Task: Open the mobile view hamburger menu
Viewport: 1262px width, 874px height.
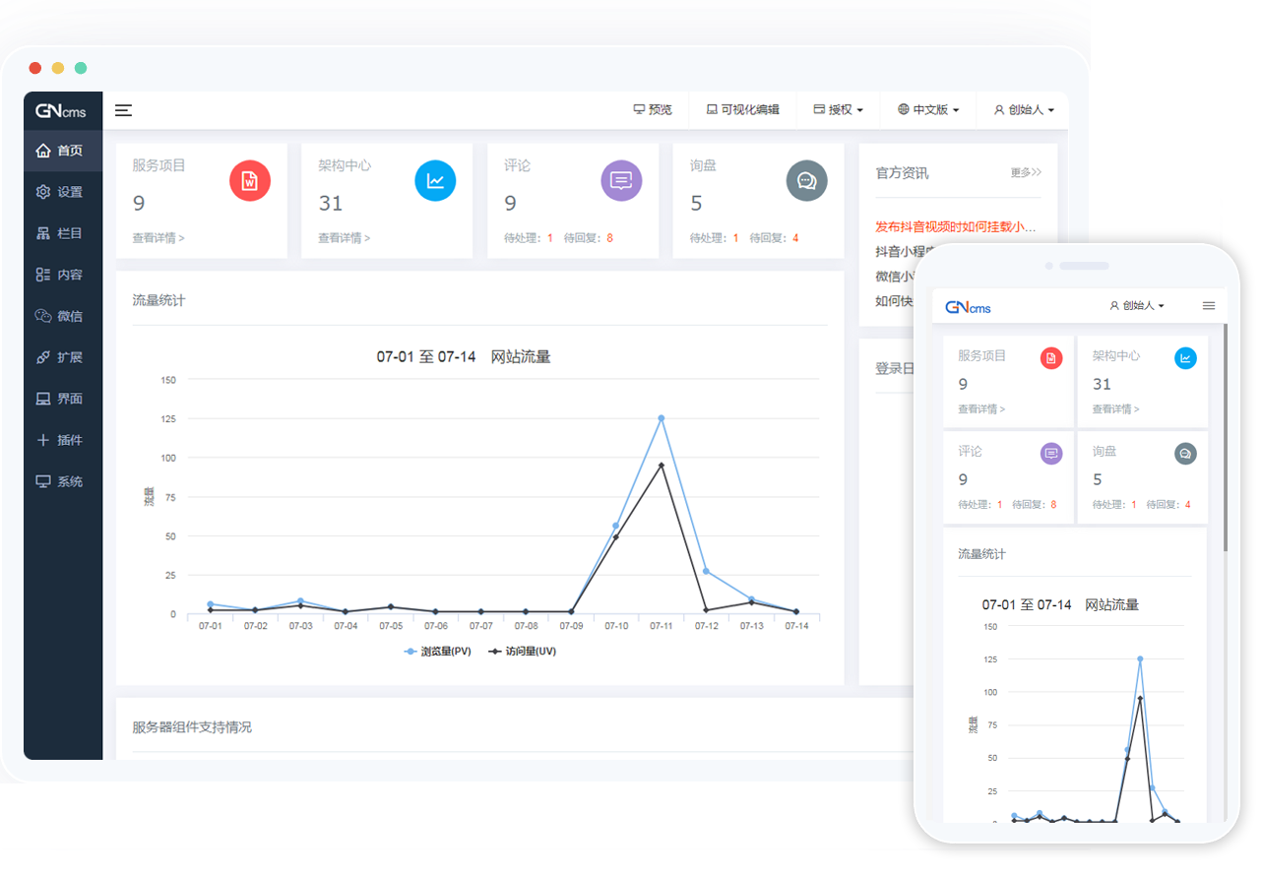Action: pyautogui.click(x=1209, y=306)
